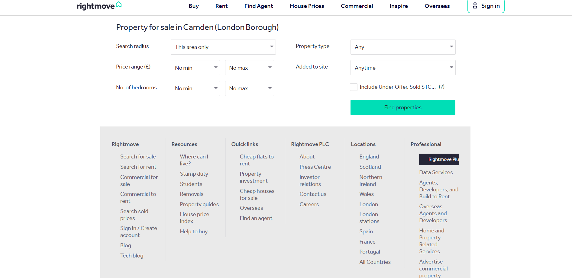This screenshot has width=572, height=278.
Task: Open the France location link
Action: 367,242
